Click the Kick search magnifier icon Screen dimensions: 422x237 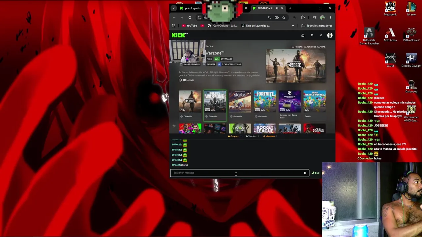(321, 35)
